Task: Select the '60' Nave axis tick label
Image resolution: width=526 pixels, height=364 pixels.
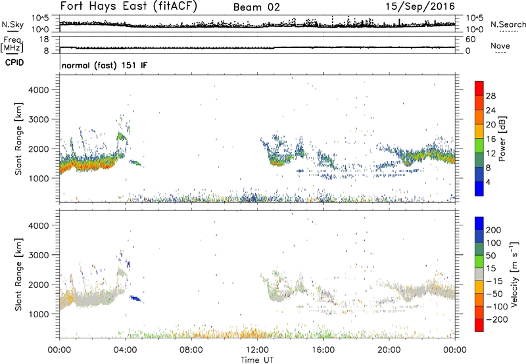Action: pyautogui.click(x=470, y=39)
